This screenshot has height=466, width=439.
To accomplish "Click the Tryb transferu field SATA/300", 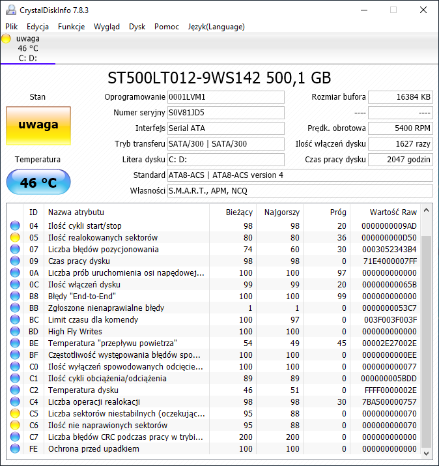I will 226,144.
